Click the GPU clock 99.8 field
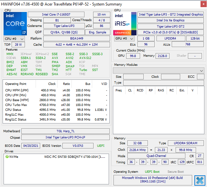 coord(133,56)
